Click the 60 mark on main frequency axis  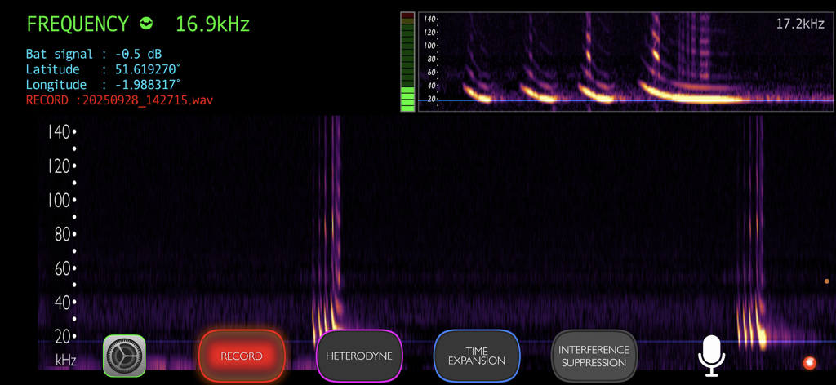pyautogui.click(x=62, y=269)
